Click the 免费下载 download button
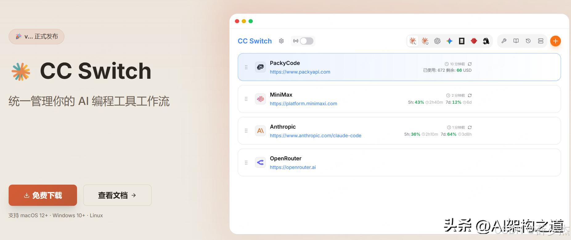 click(x=43, y=195)
